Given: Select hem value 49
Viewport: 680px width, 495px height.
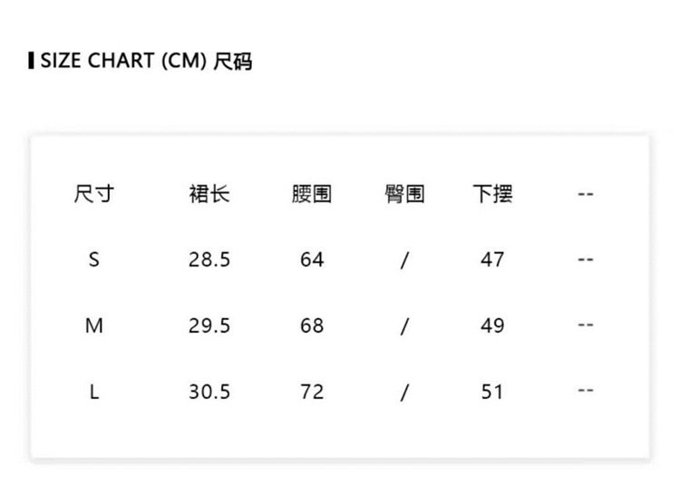Looking at the screenshot, I should (x=492, y=325).
